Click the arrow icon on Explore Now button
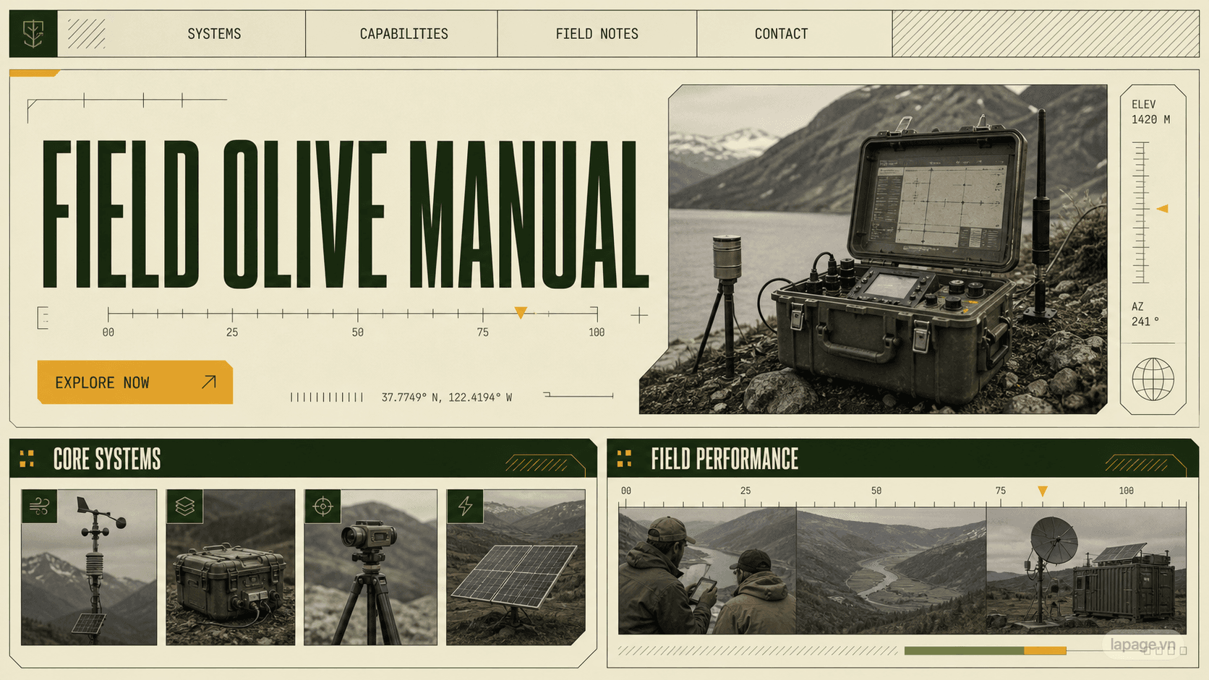Image resolution: width=1209 pixels, height=680 pixels. (x=209, y=382)
